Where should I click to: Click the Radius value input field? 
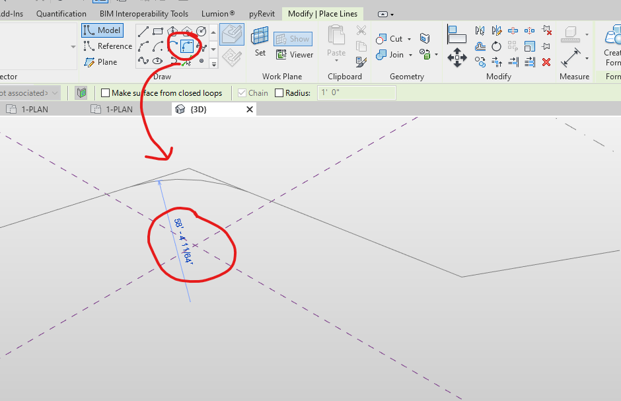pyautogui.click(x=356, y=92)
